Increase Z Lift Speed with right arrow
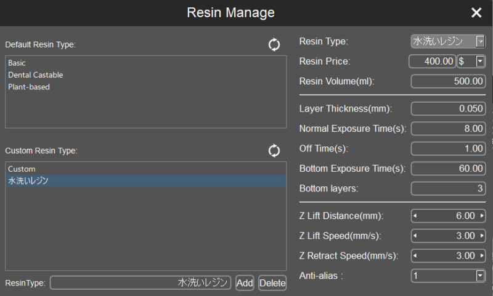The image size is (493, 296). 482,236
